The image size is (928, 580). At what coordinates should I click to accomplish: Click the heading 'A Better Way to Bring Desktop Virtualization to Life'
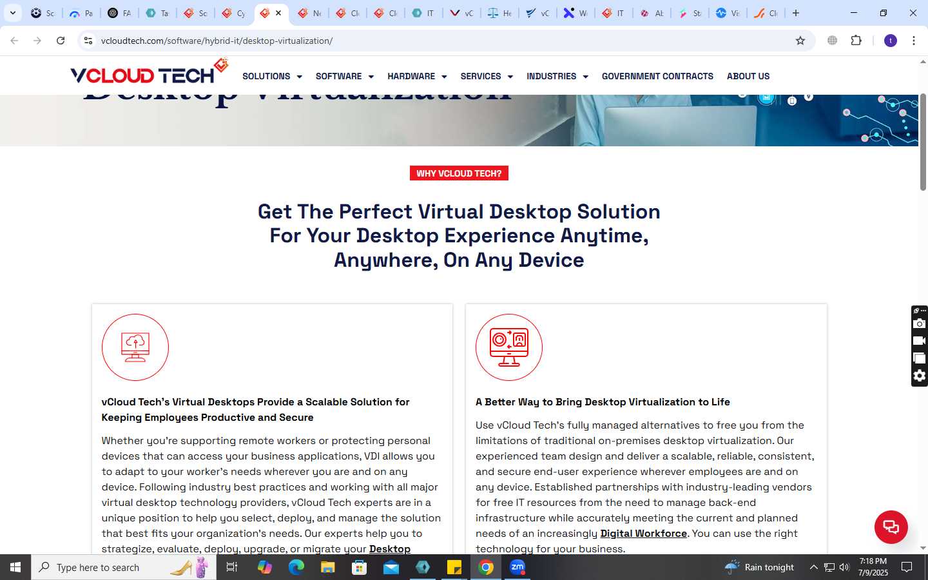click(603, 402)
